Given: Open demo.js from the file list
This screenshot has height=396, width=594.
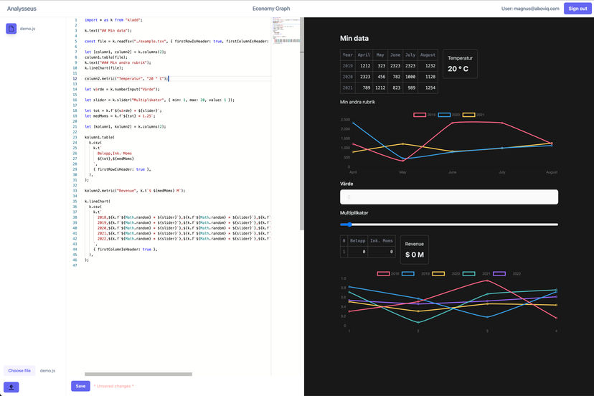Looking at the screenshot, I should coord(28,29).
